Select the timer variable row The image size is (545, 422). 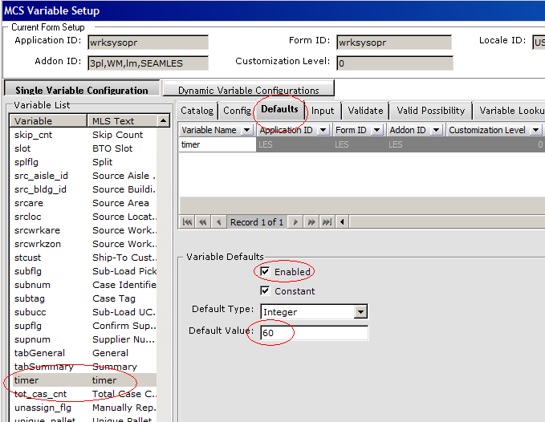pos(83,380)
